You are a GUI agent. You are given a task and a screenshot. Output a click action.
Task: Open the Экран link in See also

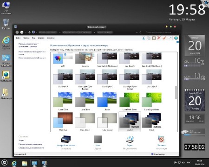pyautogui.click(x=21, y=140)
